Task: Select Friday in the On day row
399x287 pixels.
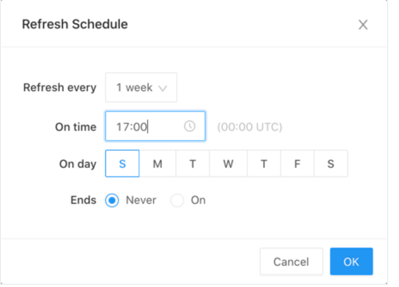Action: coord(297,163)
